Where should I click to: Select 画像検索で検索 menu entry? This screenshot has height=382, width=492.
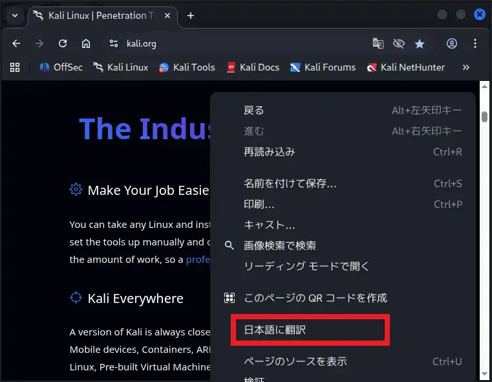tap(343, 245)
